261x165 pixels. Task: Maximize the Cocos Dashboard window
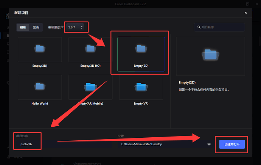pyautogui.click(x=248, y=4)
